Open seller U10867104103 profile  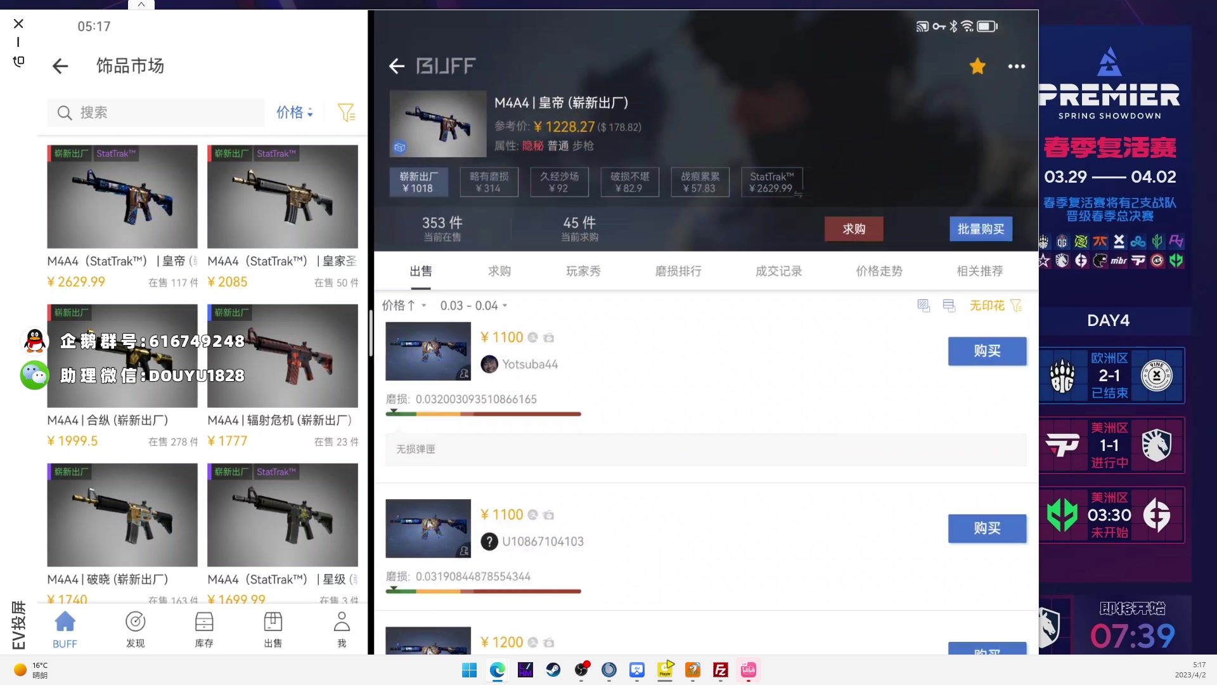click(x=532, y=542)
